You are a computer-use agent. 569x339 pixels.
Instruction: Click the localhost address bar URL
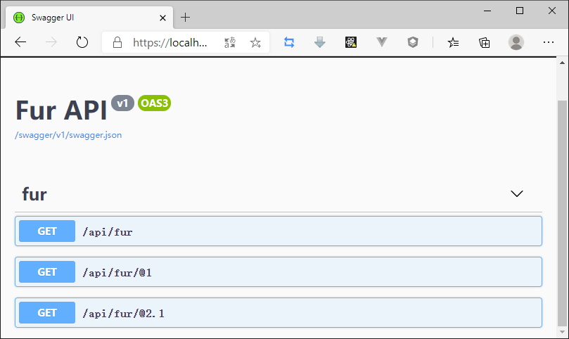click(170, 42)
